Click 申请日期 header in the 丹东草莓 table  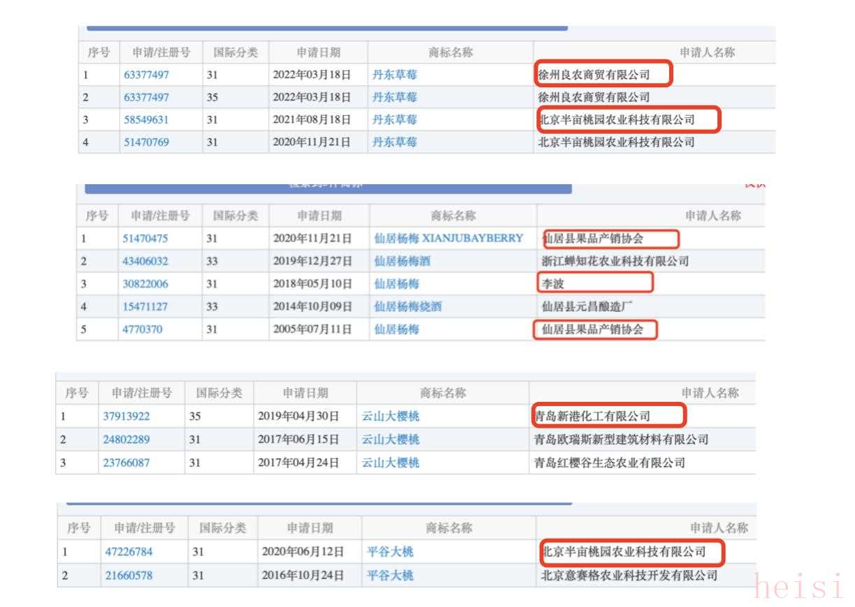point(319,52)
